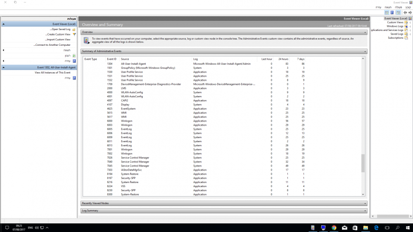Image resolution: width=413 pixels, height=232 pixels.
Task: Toggle the show/hide action pane toolbar button
Action: click(x=387, y=13)
